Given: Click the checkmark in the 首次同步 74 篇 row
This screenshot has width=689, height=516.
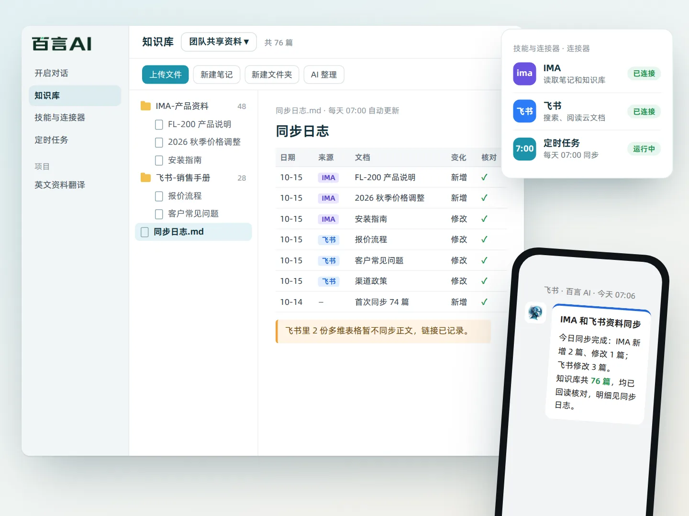Looking at the screenshot, I should 484,302.
